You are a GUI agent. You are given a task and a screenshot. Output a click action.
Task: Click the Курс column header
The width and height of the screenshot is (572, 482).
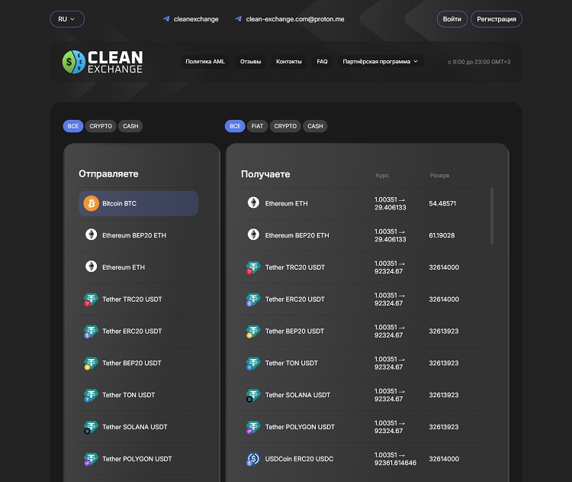point(382,176)
